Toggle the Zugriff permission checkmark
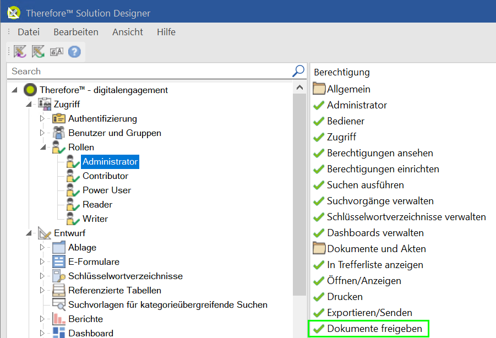This screenshot has height=338, width=496. point(319,137)
